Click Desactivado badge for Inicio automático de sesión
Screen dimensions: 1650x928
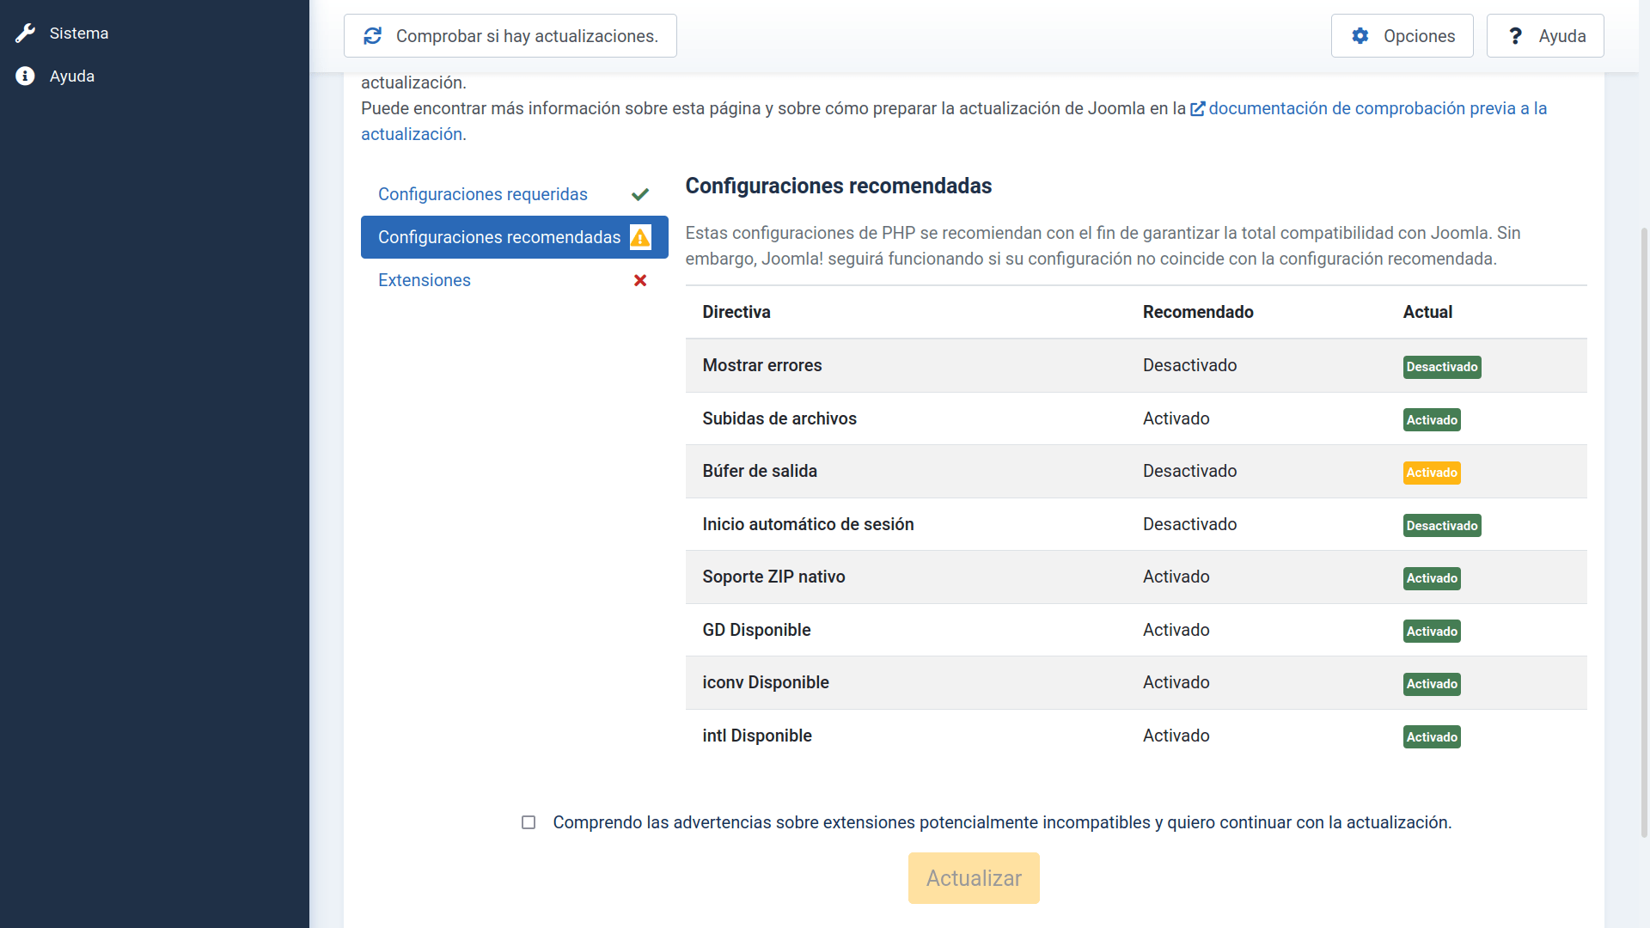(x=1442, y=526)
